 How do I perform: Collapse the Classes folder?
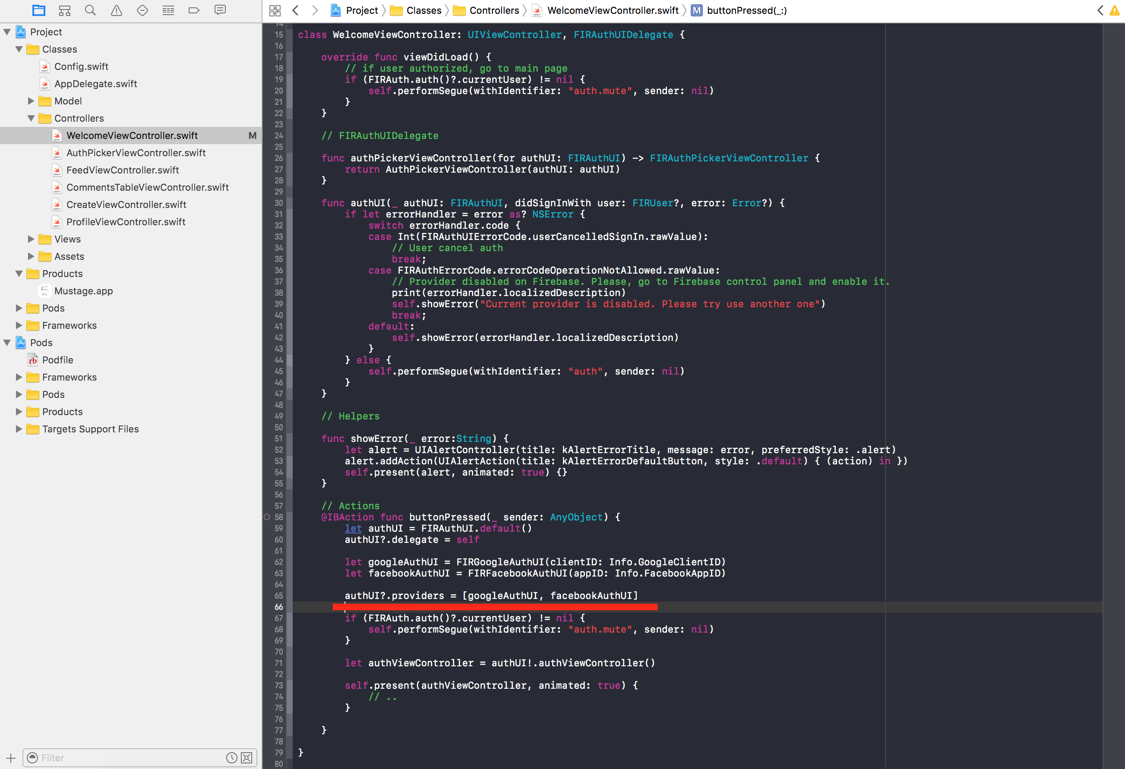tap(19, 49)
